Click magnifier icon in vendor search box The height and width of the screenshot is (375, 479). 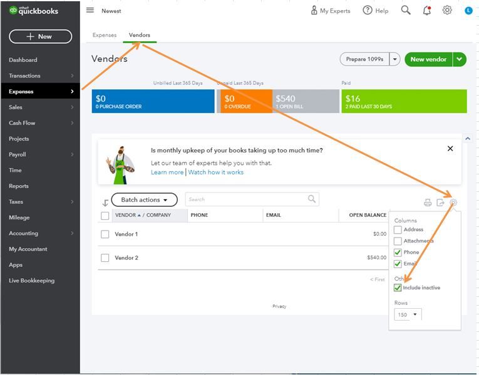pos(312,199)
